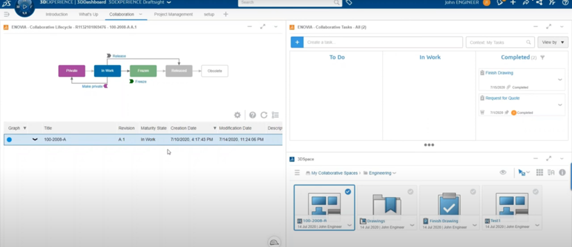
Task: Toggle the eye visibility icon in 3DSpace
Action: (503, 173)
